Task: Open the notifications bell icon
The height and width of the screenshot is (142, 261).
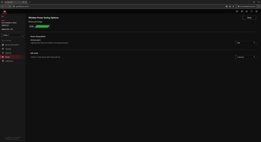Action: 251,11
